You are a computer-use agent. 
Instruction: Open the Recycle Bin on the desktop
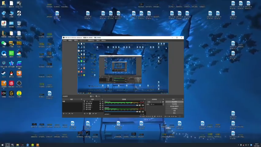pos(19,24)
